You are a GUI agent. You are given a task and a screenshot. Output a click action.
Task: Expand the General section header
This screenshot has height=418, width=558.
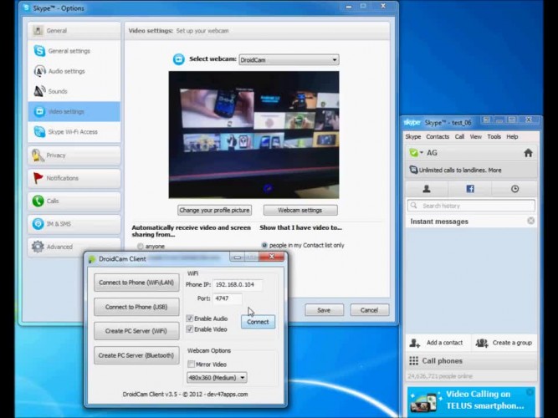[74, 31]
